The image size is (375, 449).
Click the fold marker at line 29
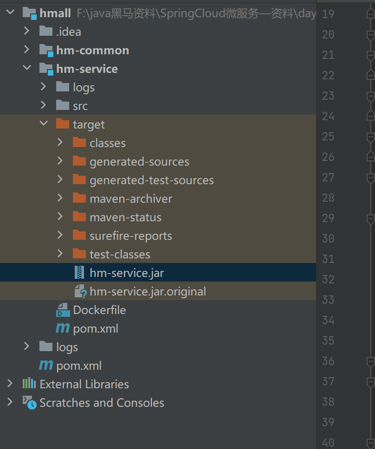[371, 219]
